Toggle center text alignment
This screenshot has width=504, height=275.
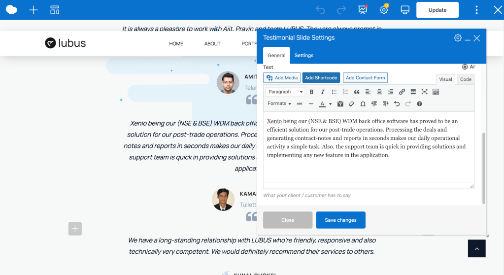pos(379,92)
